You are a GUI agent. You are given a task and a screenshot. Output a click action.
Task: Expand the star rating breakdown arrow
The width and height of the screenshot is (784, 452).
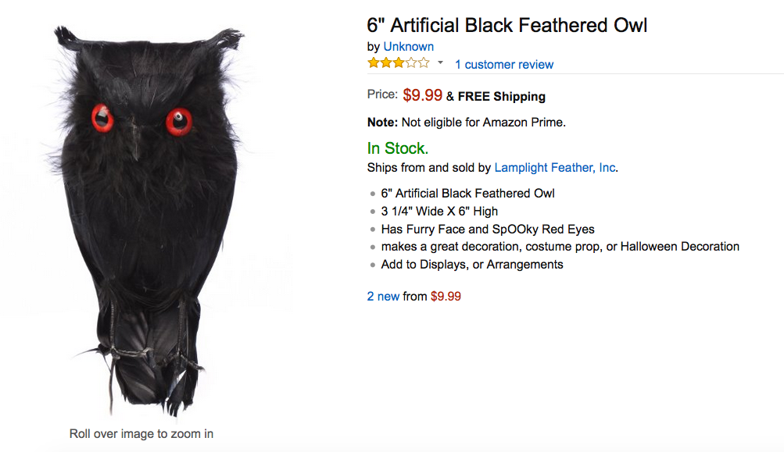(x=440, y=63)
